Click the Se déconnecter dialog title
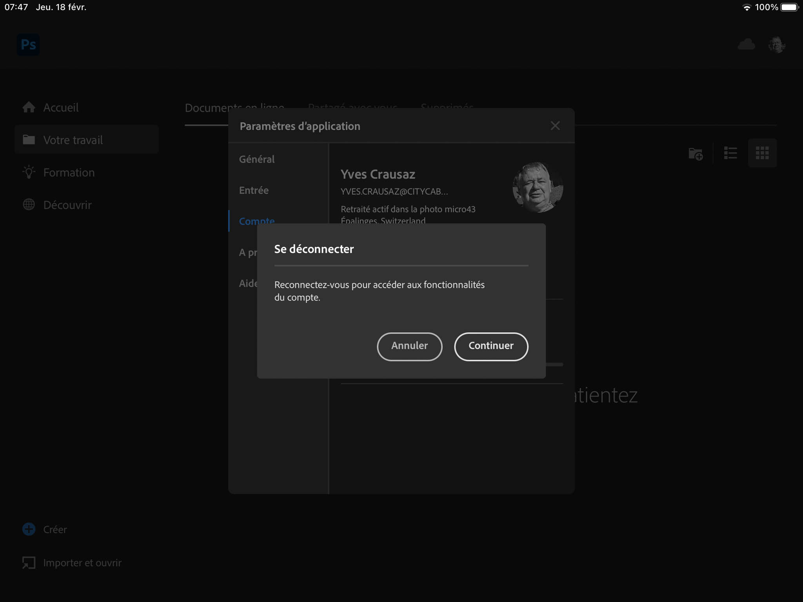803x602 pixels. (x=314, y=249)
